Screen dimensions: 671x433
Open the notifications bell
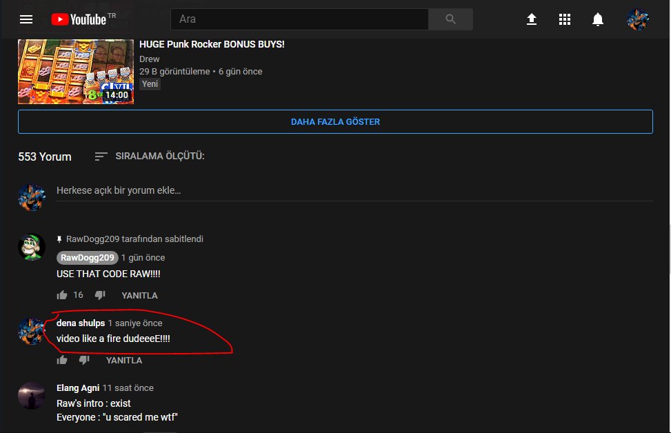(x=598, y=19)
